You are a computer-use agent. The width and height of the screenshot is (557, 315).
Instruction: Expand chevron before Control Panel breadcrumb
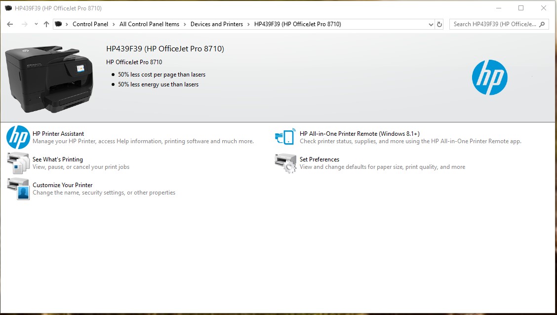67,24
